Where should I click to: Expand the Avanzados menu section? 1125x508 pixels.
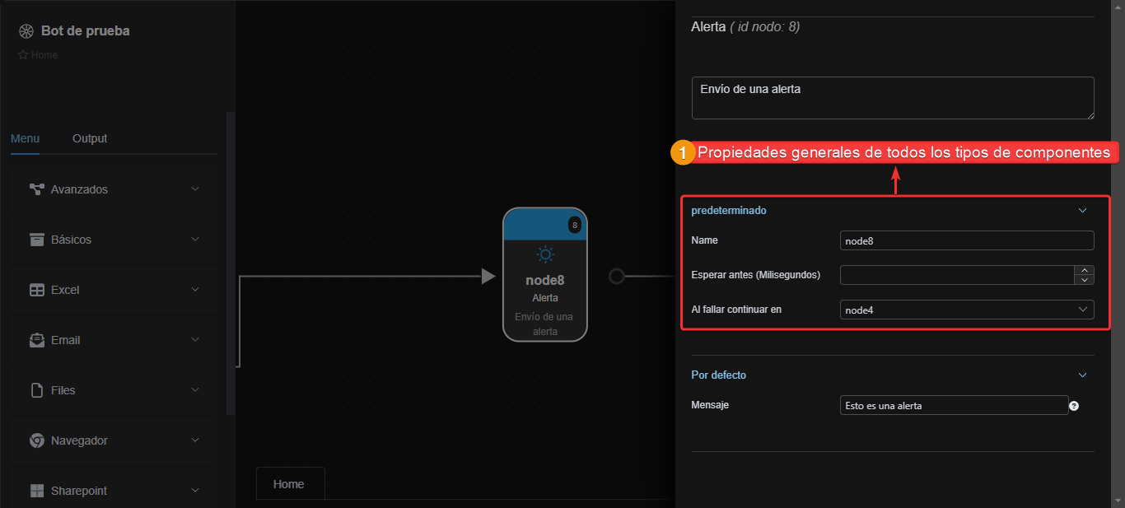[x=195, y=189]
